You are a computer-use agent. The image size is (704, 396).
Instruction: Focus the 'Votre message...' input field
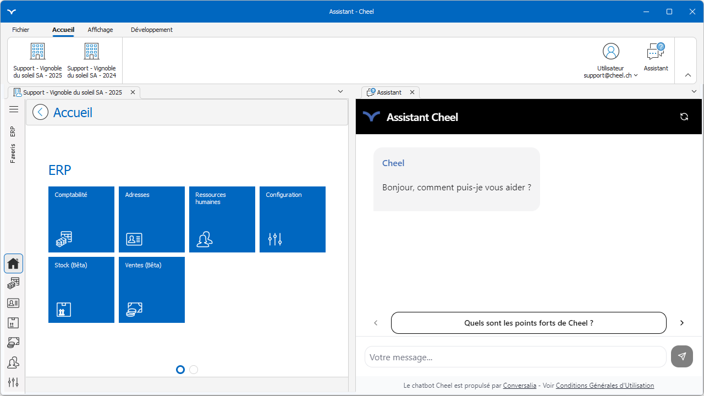[x=515, y=357]
